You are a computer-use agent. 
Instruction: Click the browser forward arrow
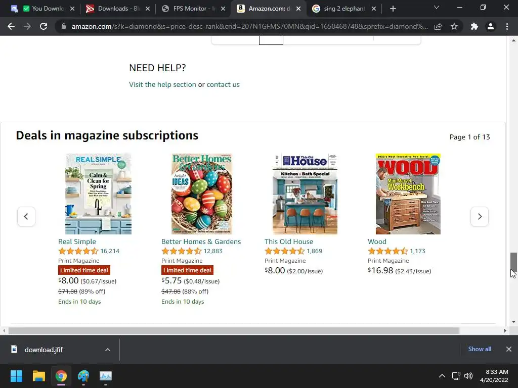pyautogui.click(x=27, y=26)
